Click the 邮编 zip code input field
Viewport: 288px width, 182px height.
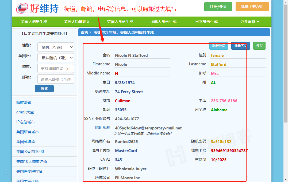[56, 79]
